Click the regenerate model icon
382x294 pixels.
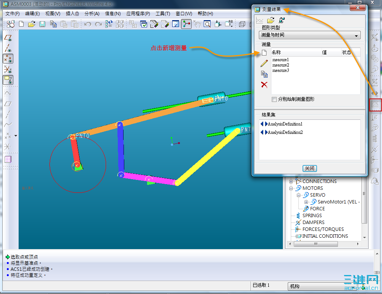[x=109, y=24]
